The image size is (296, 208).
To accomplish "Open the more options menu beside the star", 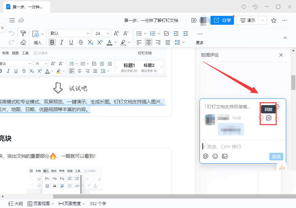I will tap(285, 20).
